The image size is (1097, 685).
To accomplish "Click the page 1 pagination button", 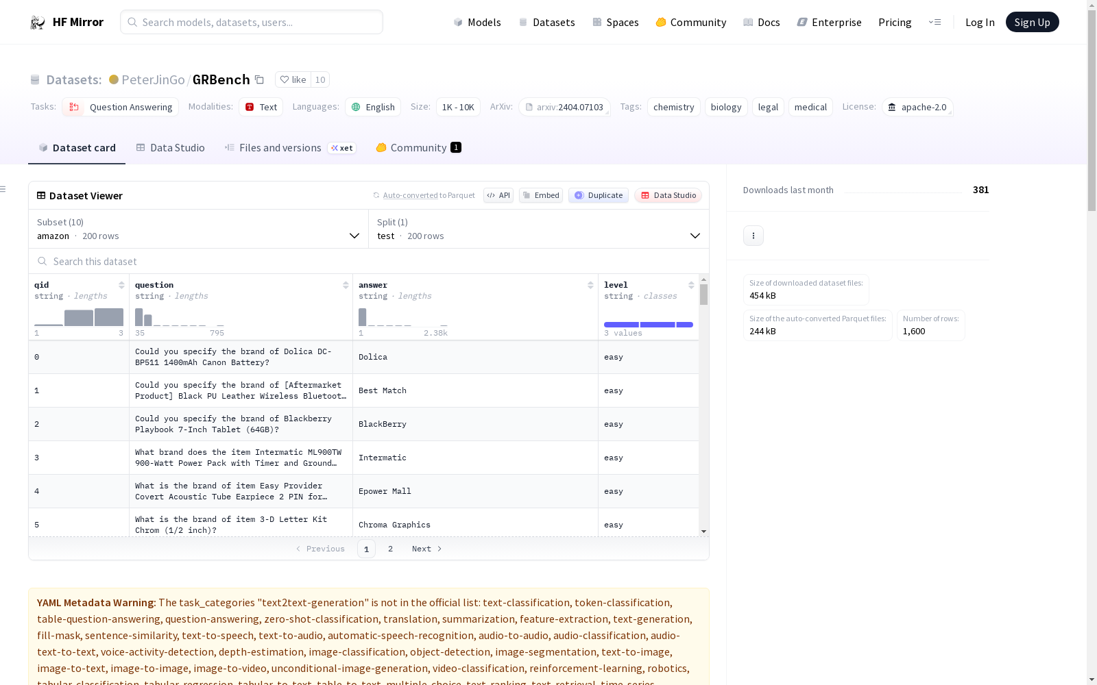I will [366, 549].
